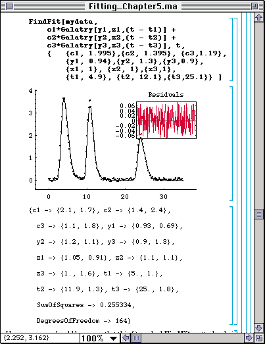Image resolution: width=265 pixels, height=344 pixels.
Task: Click the DegreesOfFreedom -> 164 value
Action: click(x=82, y=321)
